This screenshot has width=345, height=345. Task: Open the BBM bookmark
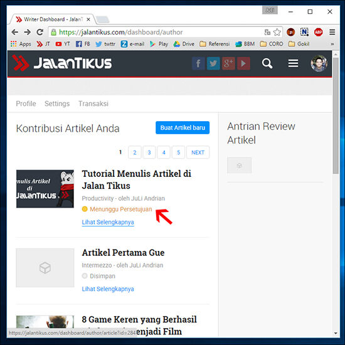(x=245, y=44)
